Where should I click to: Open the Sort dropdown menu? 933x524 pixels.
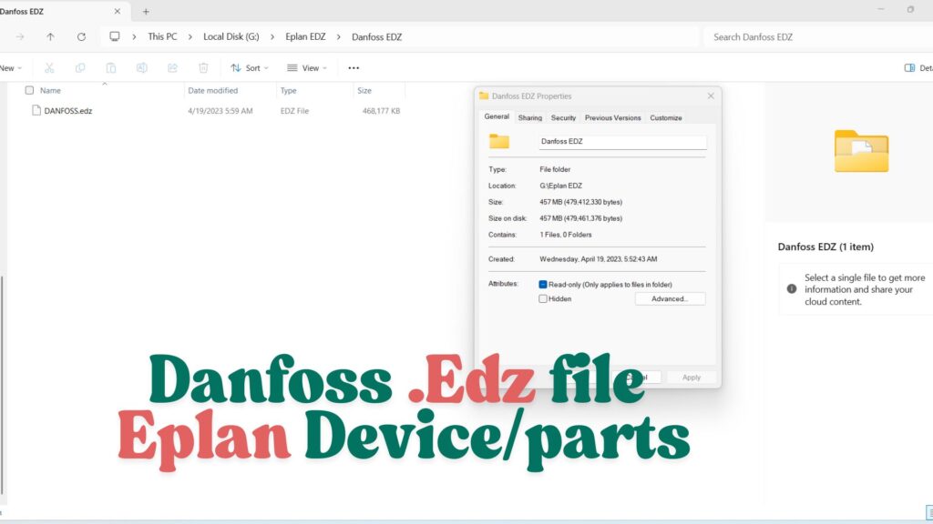click(x=250, y=67)
